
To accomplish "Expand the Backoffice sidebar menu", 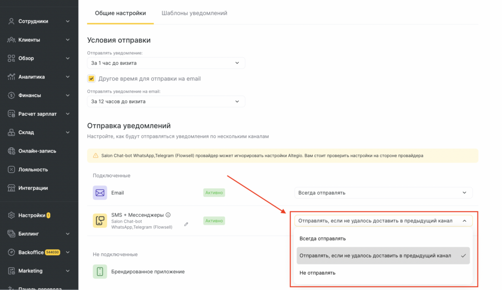I will (39, 252).
